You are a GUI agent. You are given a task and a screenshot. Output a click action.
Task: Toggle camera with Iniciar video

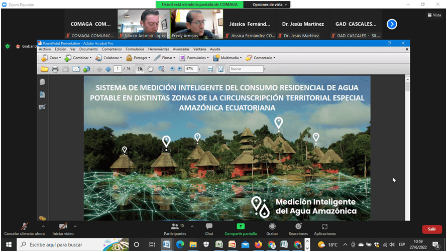click(63, 227)
